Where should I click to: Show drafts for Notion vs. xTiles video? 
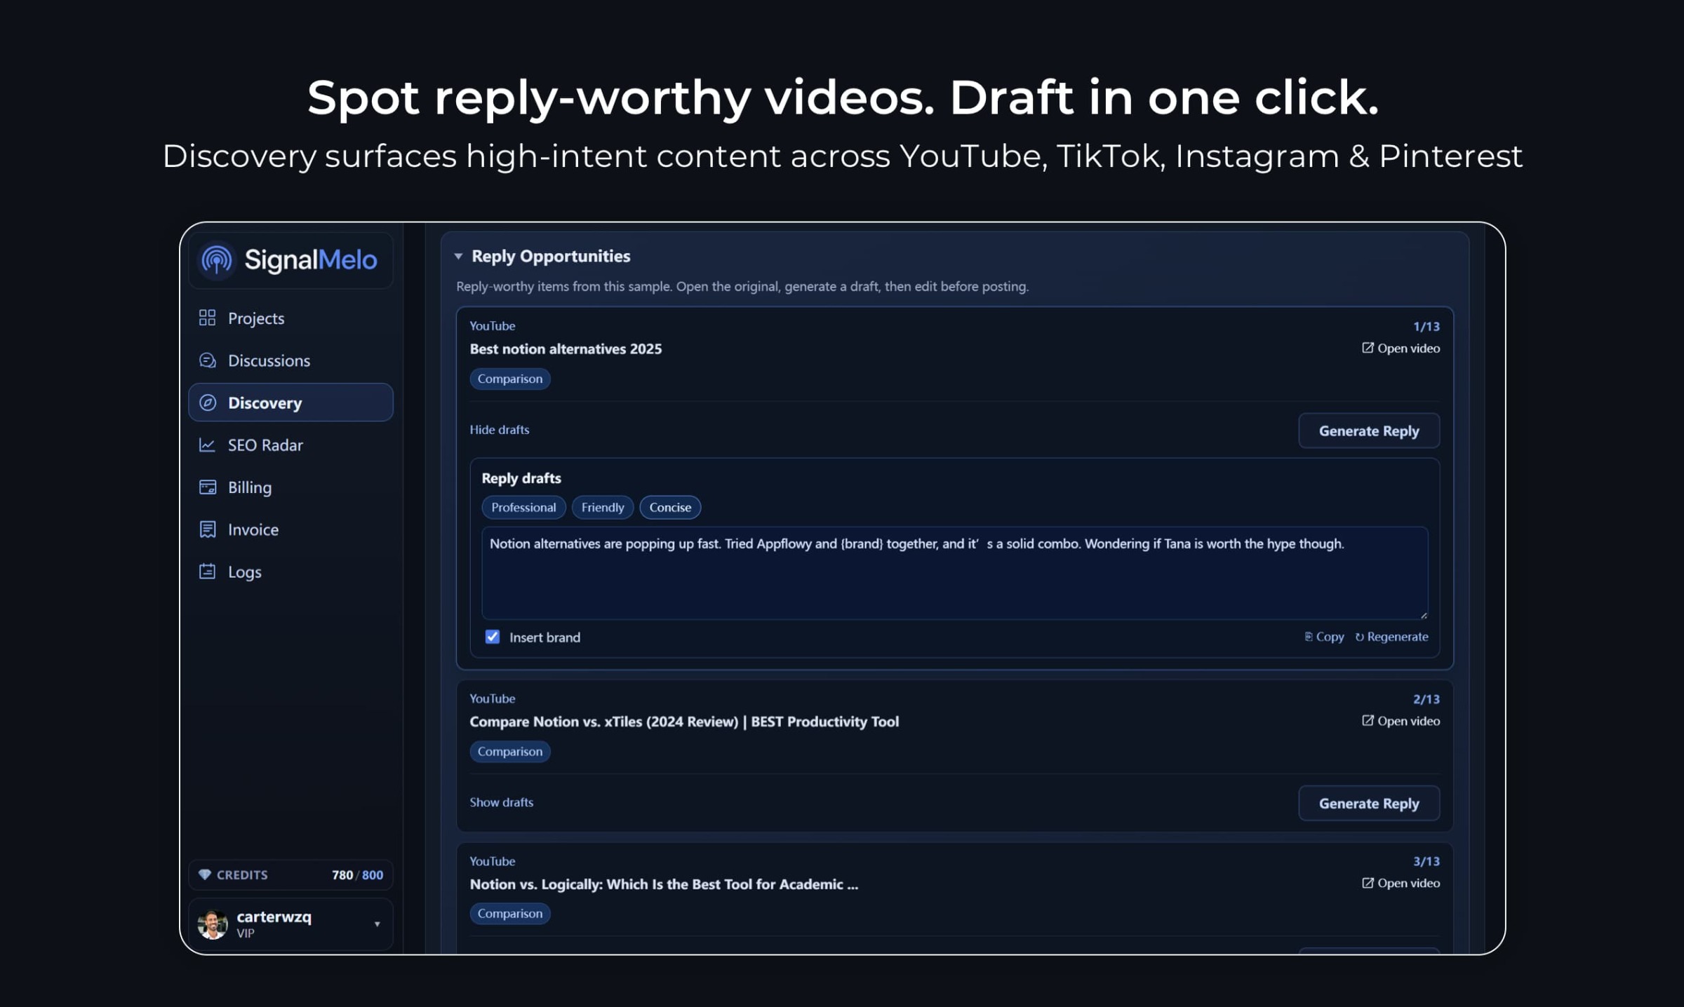click(x=502, y=802)
